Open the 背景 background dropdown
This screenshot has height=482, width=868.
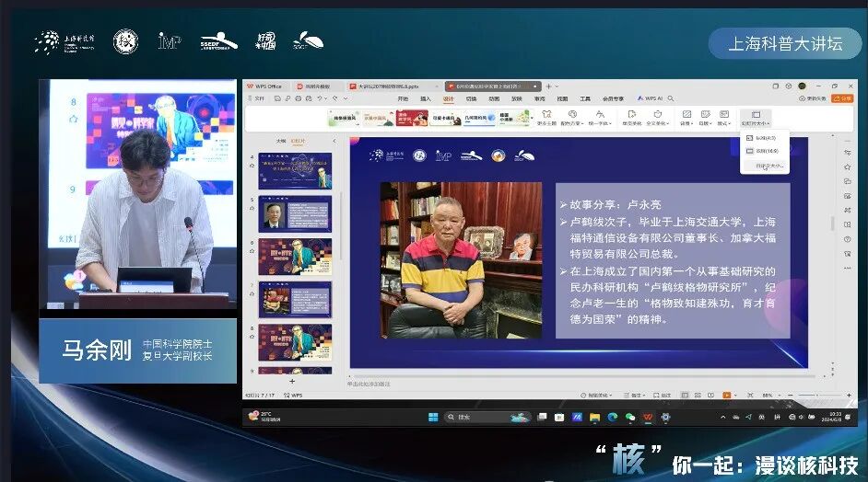686,117
